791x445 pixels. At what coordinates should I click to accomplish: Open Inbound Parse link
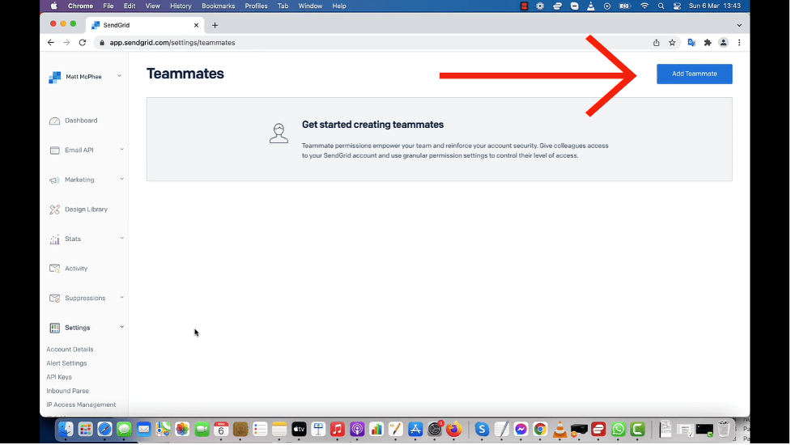tap(67, 391)
